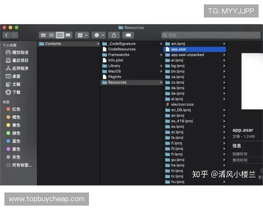Select the electron.icns file
Image resolution: width=263 pixels, height=210 pixels.
point(195,105)
